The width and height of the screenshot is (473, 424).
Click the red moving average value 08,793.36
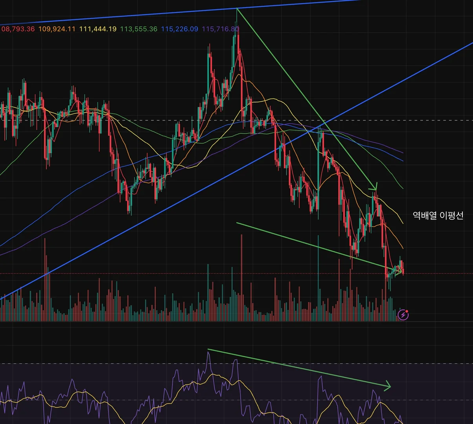click(18, 29)
